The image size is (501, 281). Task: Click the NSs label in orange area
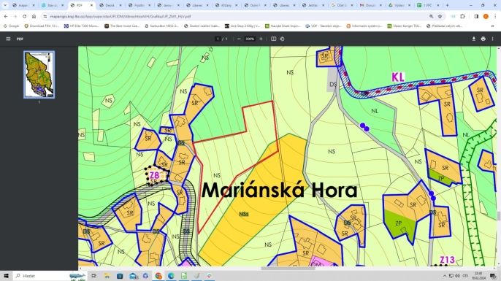[x=244, y=215]
